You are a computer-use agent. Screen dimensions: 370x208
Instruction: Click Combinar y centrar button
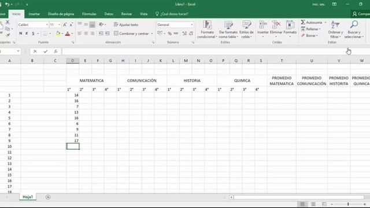point(131,34)
